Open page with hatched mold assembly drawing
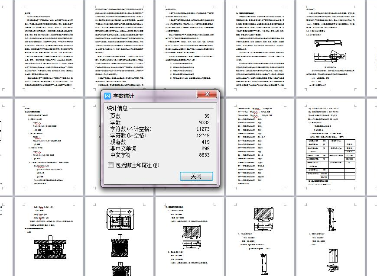The height and width of the screenshot is (276, 377). 49,236
